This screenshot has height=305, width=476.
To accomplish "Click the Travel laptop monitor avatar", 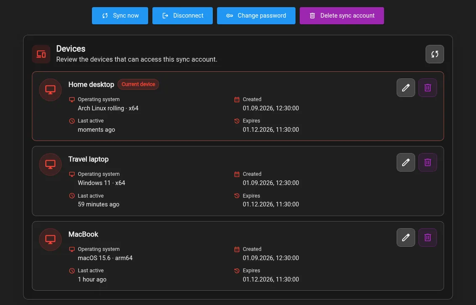I will pyautogui.click(x=50, y=164).
